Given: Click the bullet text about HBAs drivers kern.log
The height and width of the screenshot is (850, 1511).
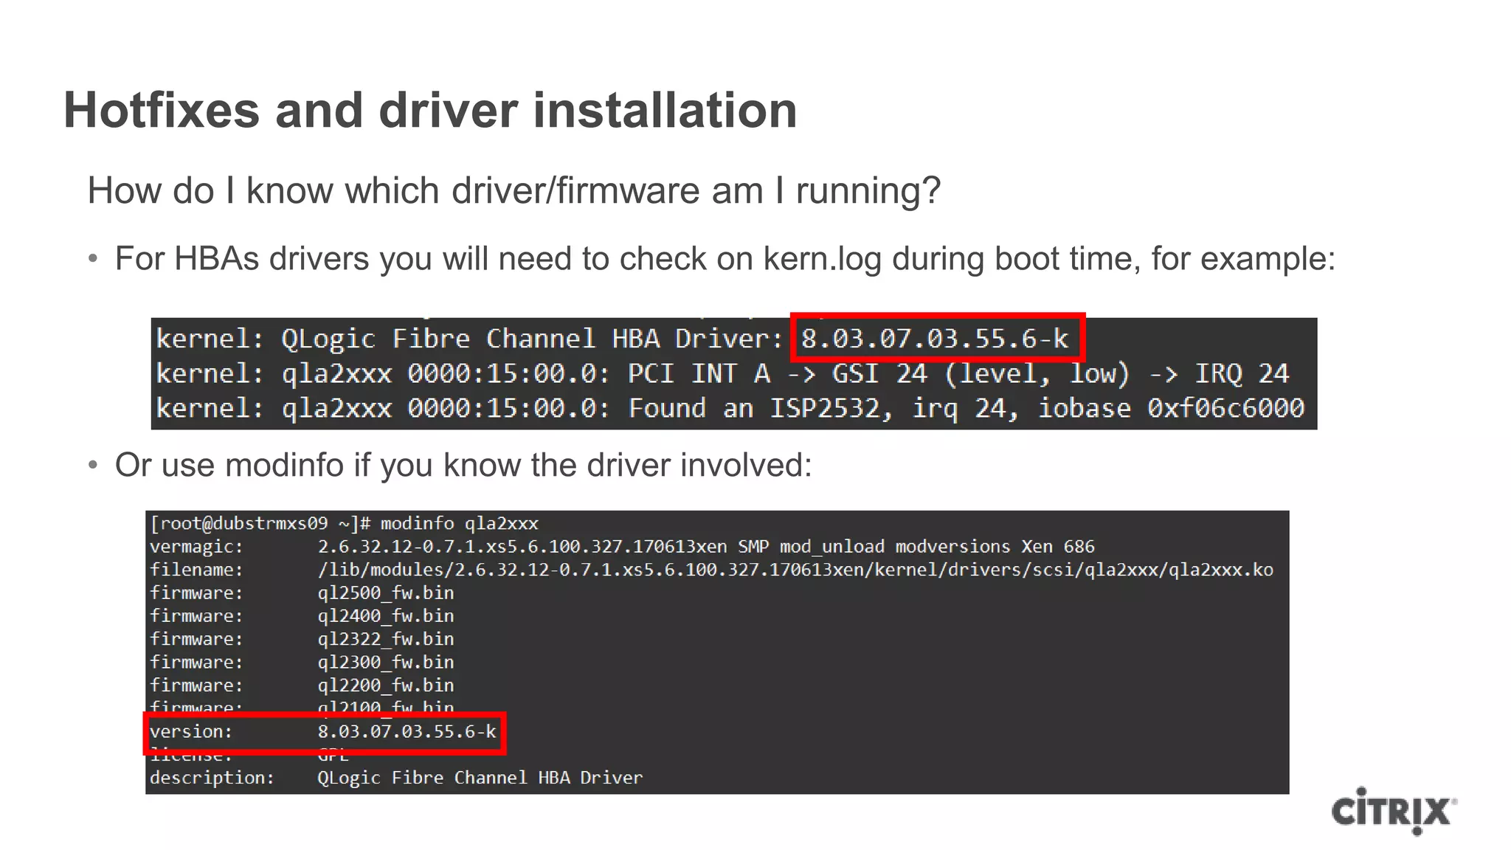Looking at the screenshot, I should point(725,259).
